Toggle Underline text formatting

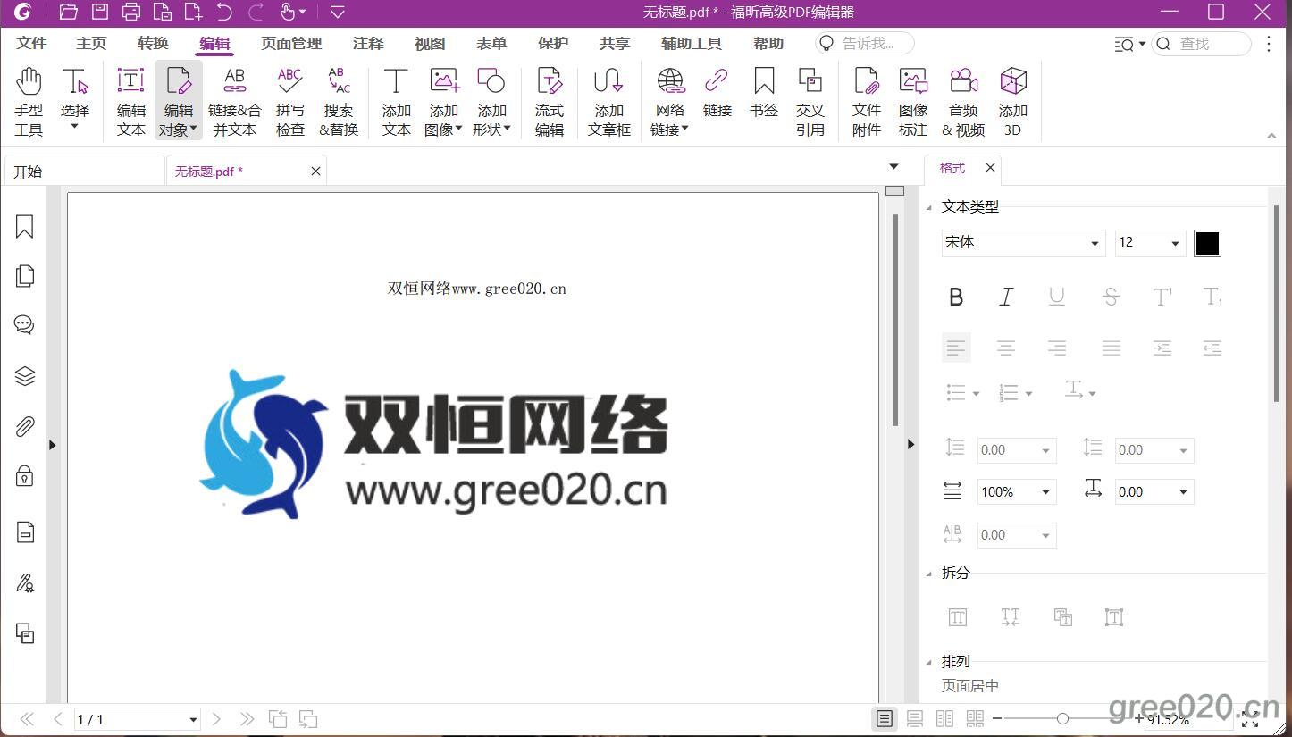(1057, 297)
